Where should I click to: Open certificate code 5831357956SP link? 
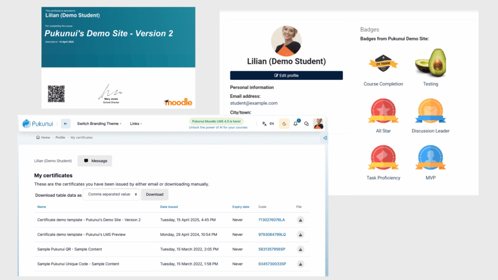272,249
